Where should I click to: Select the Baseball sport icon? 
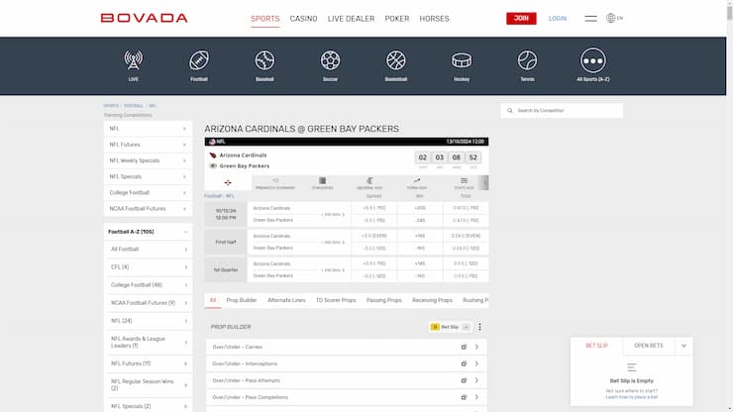[x=264, y=64]
